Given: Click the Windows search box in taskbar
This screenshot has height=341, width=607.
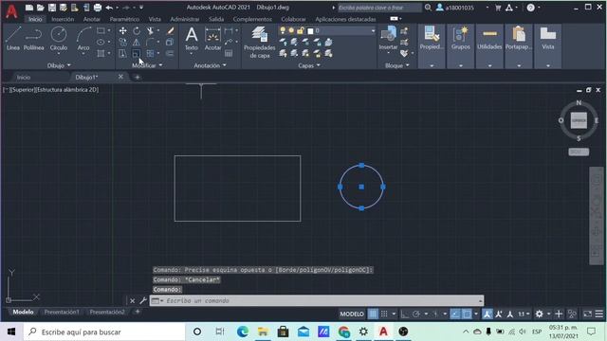Looking at the screenshot, I should [x=104, y=332].
